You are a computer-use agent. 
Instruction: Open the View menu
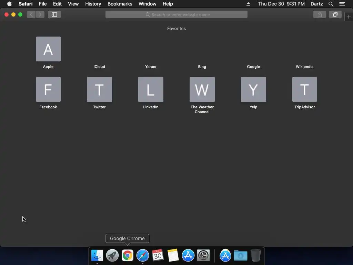coord(73,4)
